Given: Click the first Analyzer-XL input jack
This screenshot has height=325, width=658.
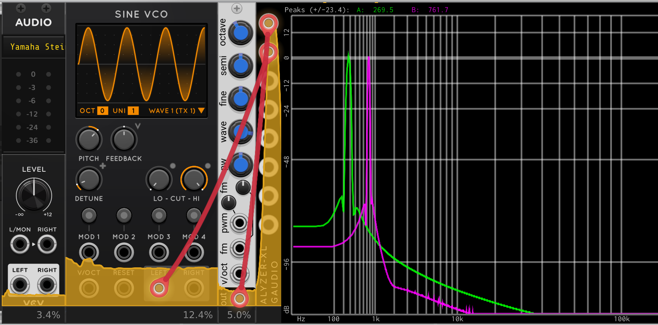Looking at the screenshot, I should coord(268,23).
